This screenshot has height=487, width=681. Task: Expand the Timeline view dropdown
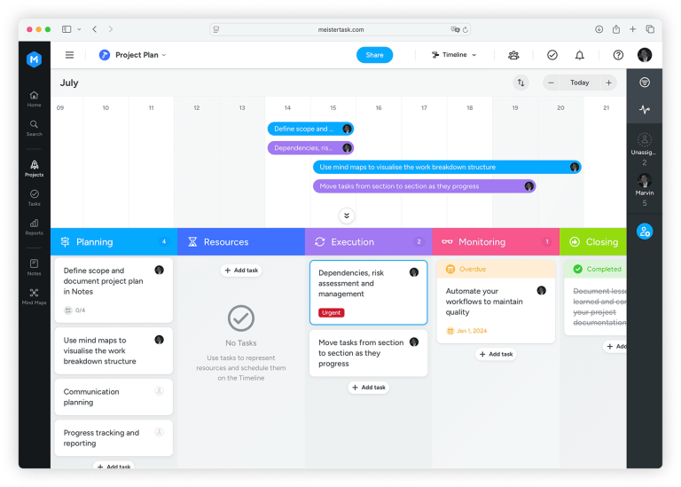coord(454,55)
